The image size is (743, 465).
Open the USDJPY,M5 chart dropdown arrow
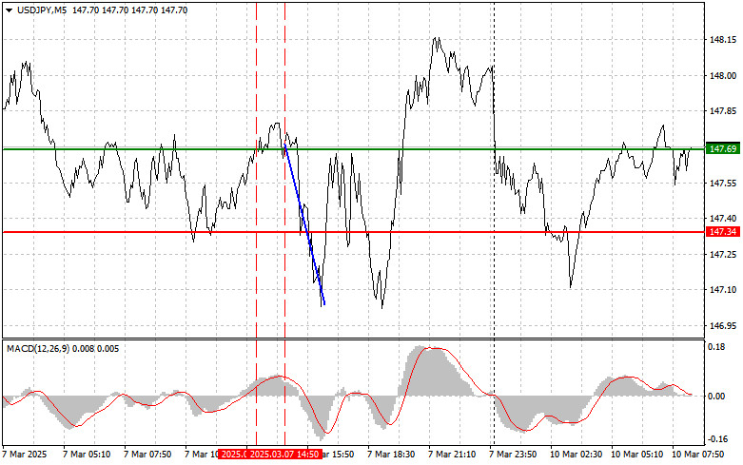[9, 9]
